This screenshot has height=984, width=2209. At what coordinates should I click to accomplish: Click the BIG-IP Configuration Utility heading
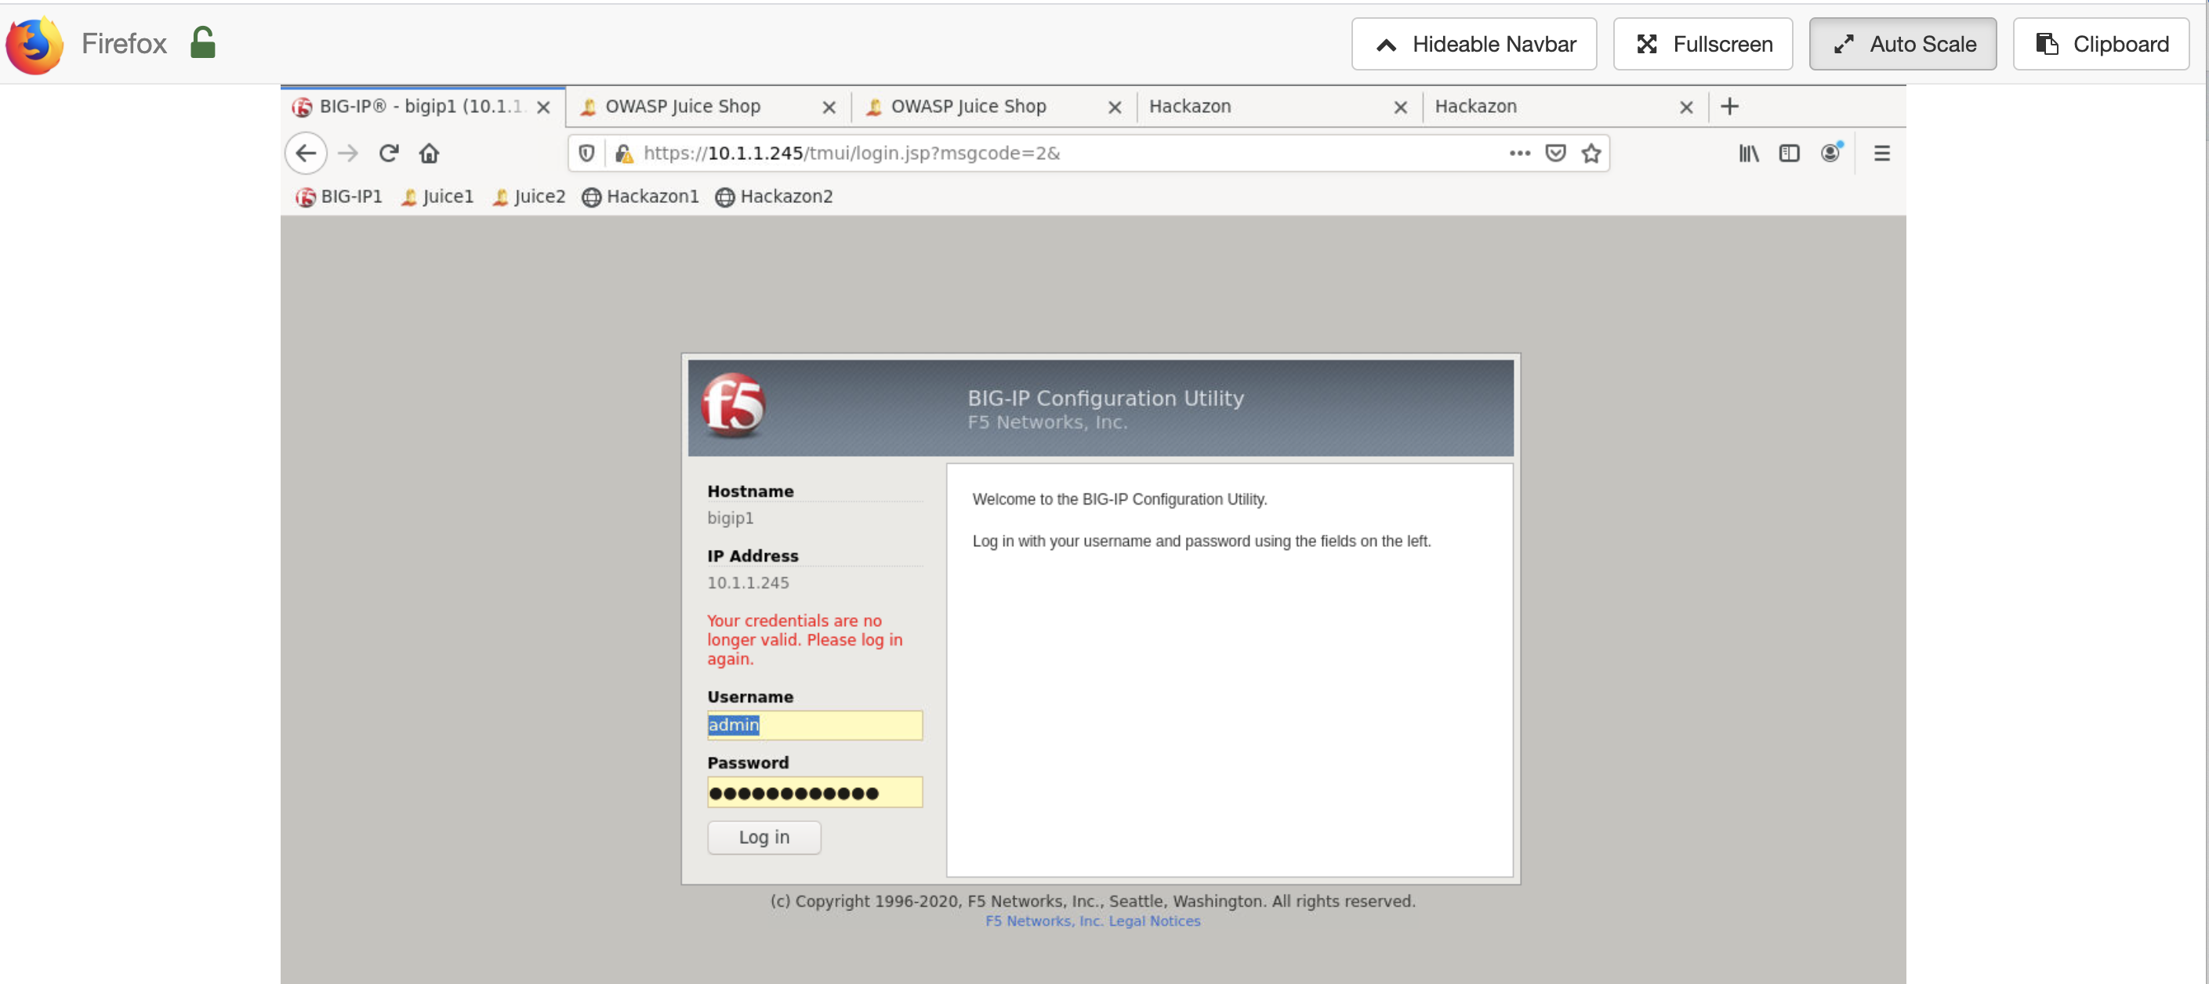tap(1104, 398)
